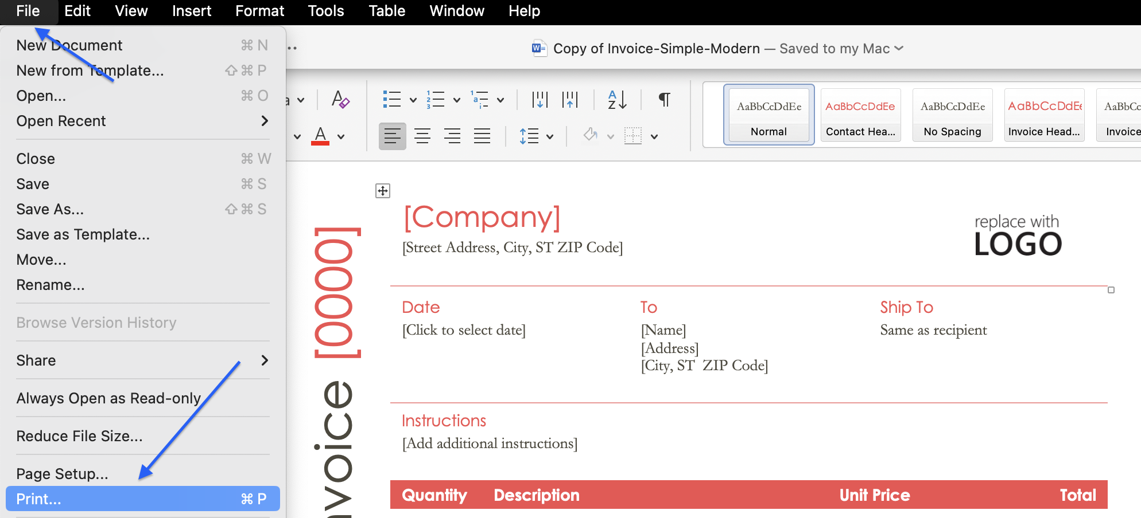
Task: Select the numbered list icon
Action: coord(436,100)
